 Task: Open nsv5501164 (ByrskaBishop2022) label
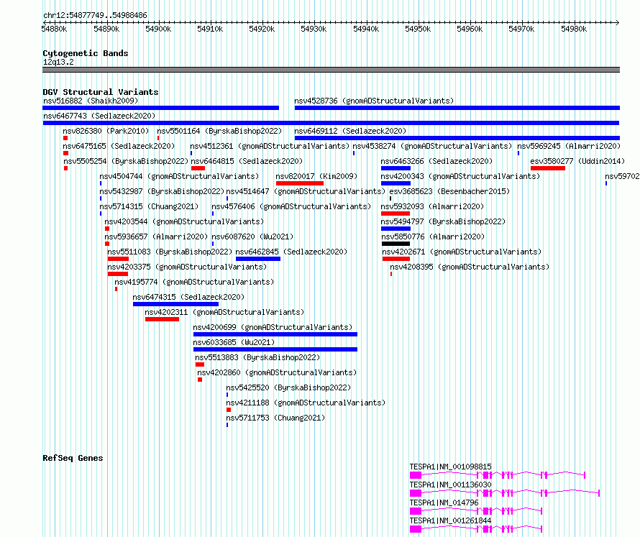point(219,131)
